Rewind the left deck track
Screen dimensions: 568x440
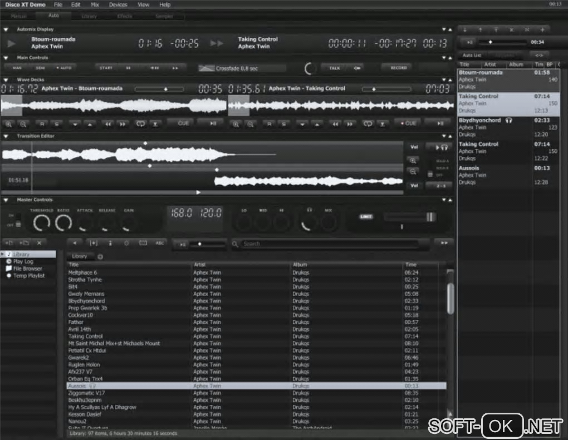point(108,124)
